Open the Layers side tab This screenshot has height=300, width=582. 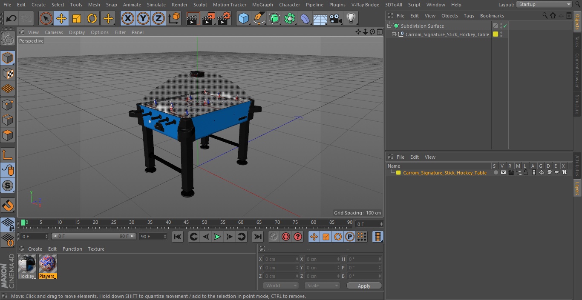point(577,188)
